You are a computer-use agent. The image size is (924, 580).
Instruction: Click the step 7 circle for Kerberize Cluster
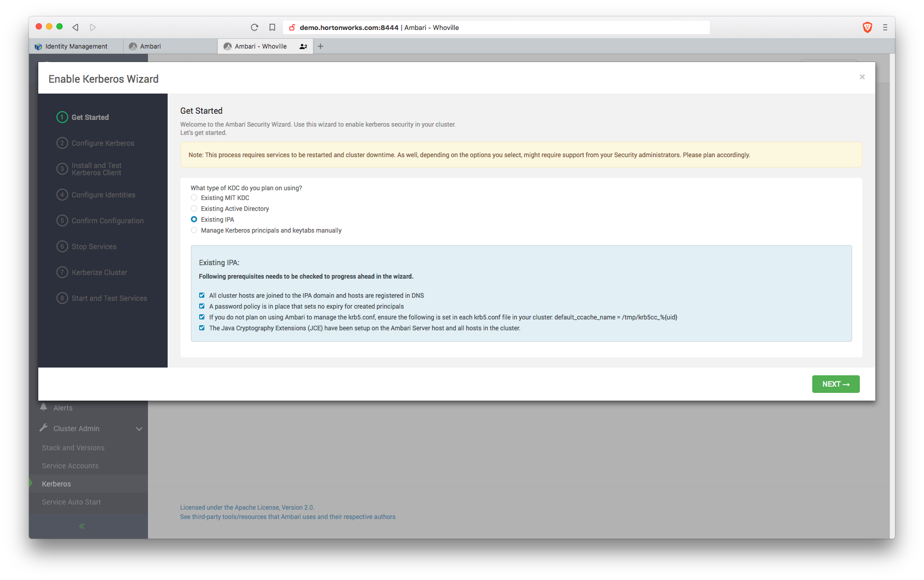[x=62, y=272]
